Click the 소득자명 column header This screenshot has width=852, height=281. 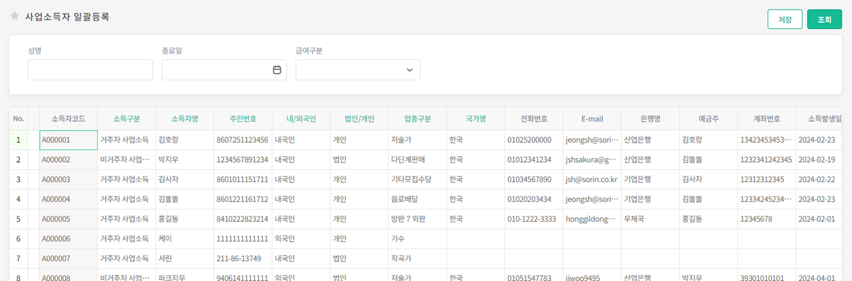[184, 119]
